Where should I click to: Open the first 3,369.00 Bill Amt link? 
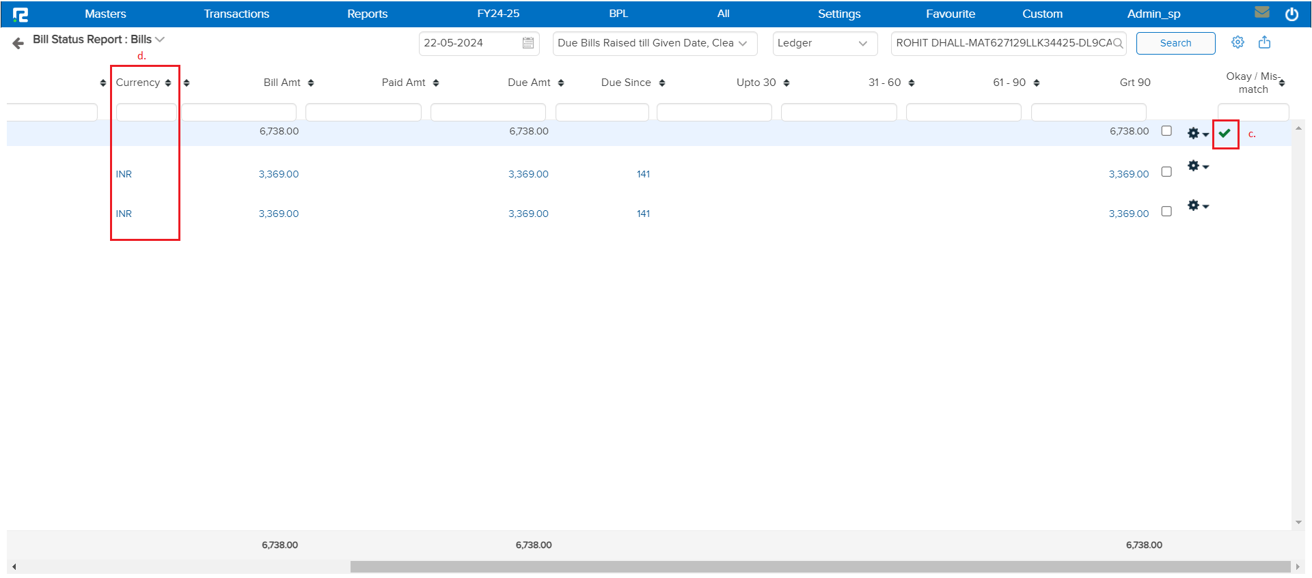[278, 174]
